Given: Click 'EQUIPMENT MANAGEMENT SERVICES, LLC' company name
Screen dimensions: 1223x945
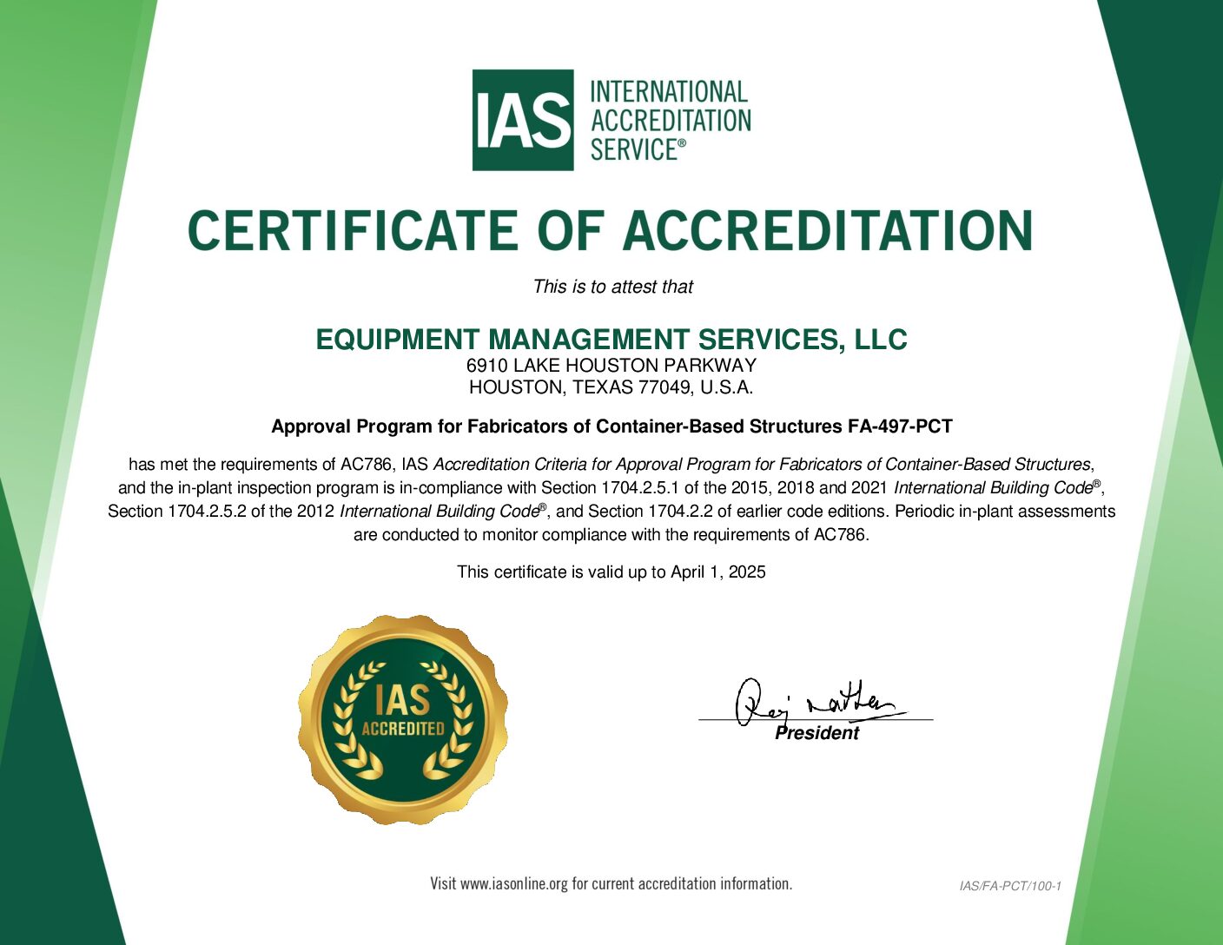Looking at the screenshot, I should coord(611,340).
